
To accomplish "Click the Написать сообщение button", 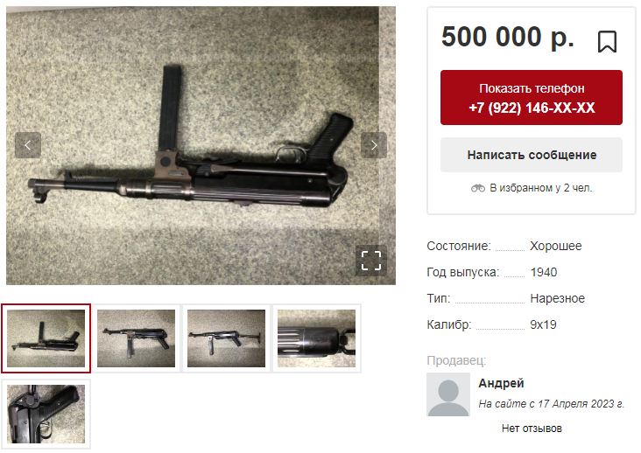I will pos(532,155).
